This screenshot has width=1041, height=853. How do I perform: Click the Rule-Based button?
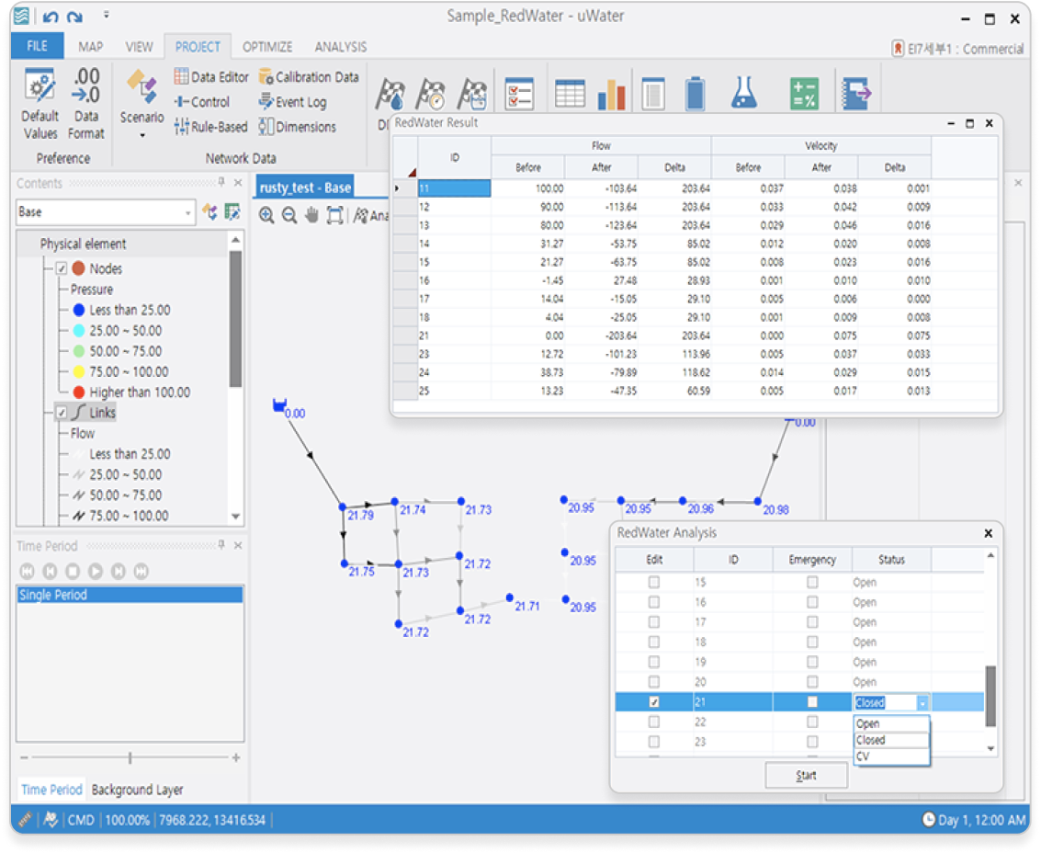point(210,127)
